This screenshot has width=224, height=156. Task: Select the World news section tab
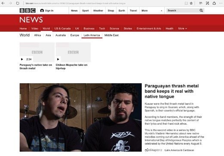tap(46, 29)
